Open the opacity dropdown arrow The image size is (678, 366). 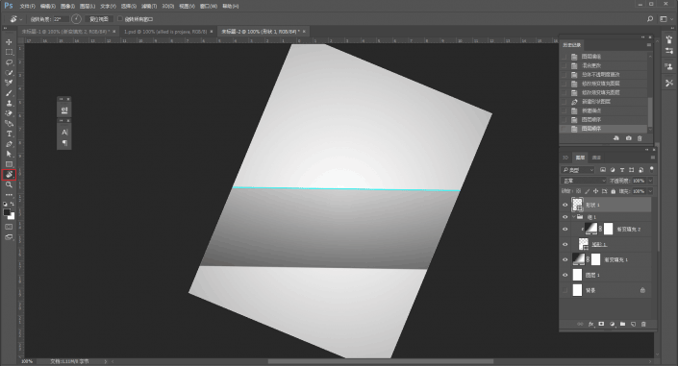point(650,181)
